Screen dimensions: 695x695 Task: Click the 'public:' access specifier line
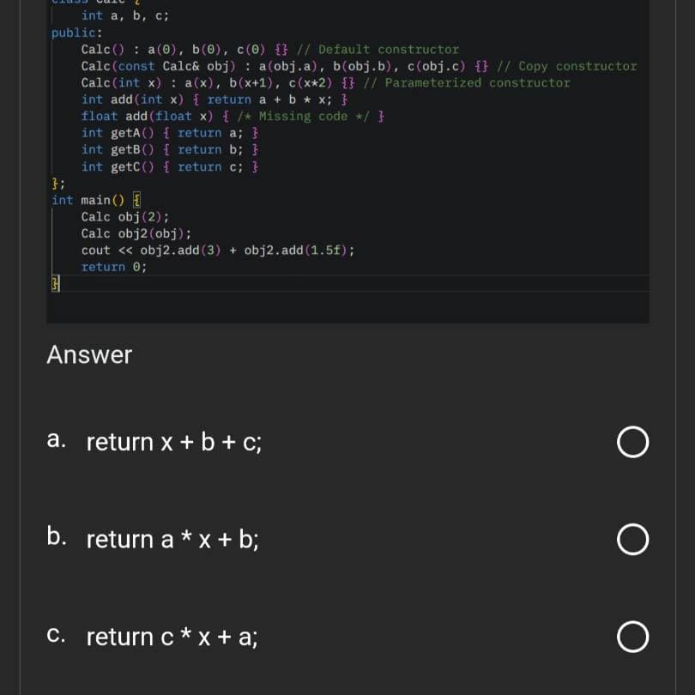[x=76, y=33]
